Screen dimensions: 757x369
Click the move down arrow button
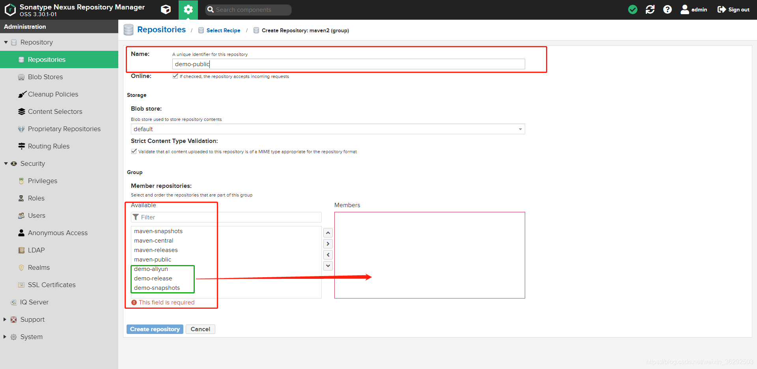pos(328,266)
